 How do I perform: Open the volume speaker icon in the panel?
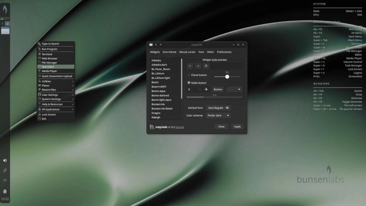tap(5, 161)
